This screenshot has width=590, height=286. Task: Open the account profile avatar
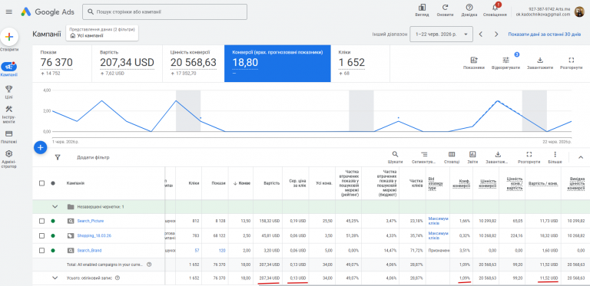(x=579, y=12)
